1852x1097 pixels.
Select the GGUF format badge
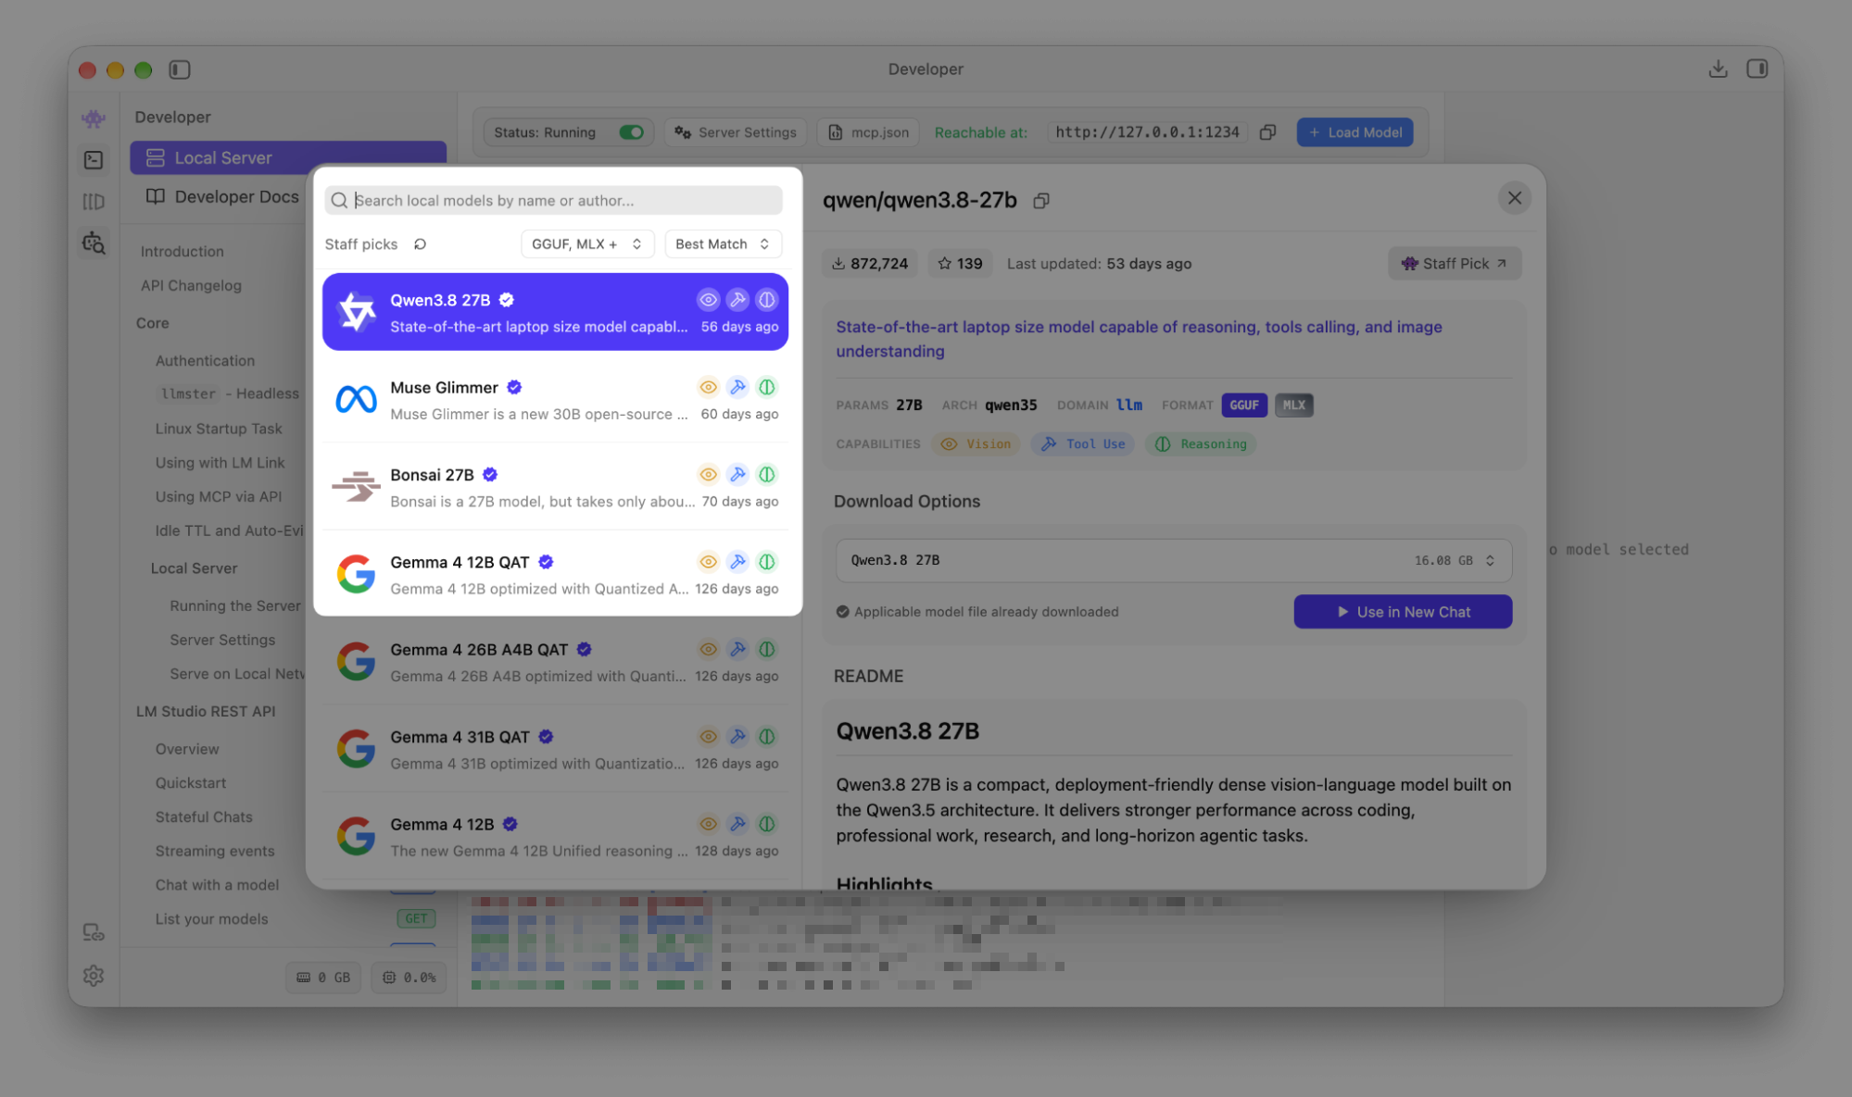[1243, 405]
